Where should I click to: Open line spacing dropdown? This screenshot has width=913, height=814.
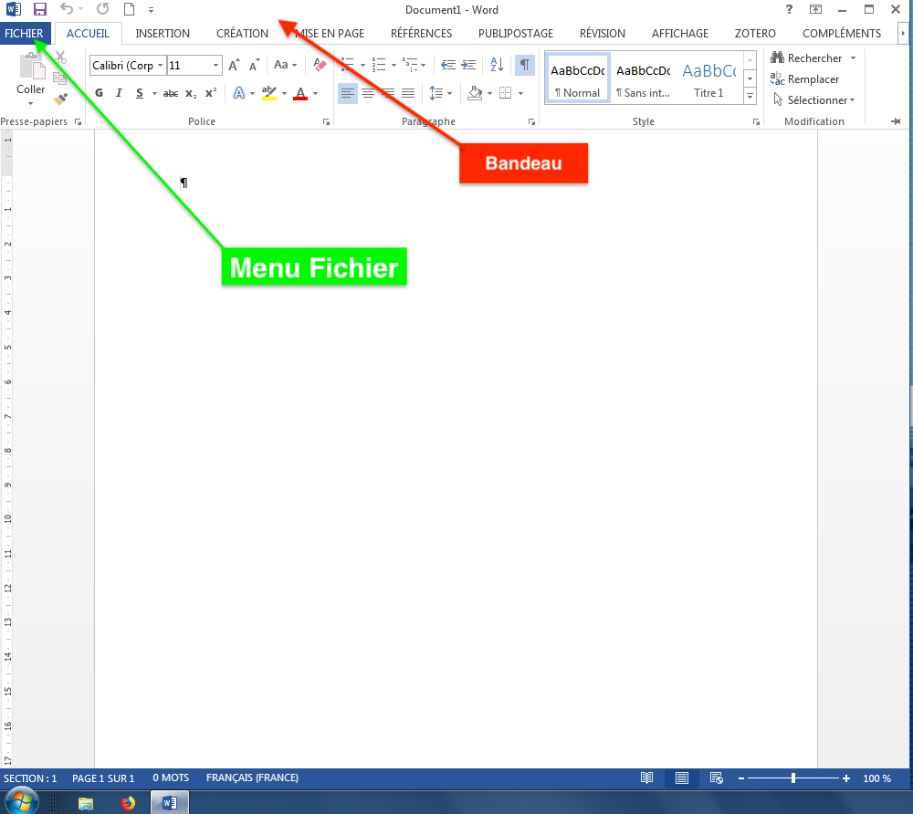[441, 93]
